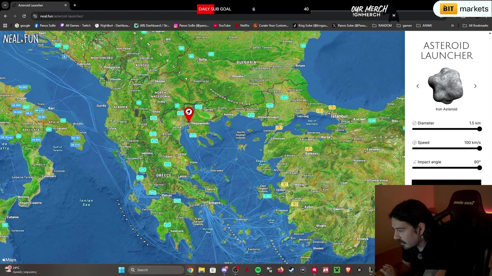The width and height of the screenshot is (492, 276).
Task: Open the Panos SoBe Instagram bookmark
Action: [x=191, y=26]
